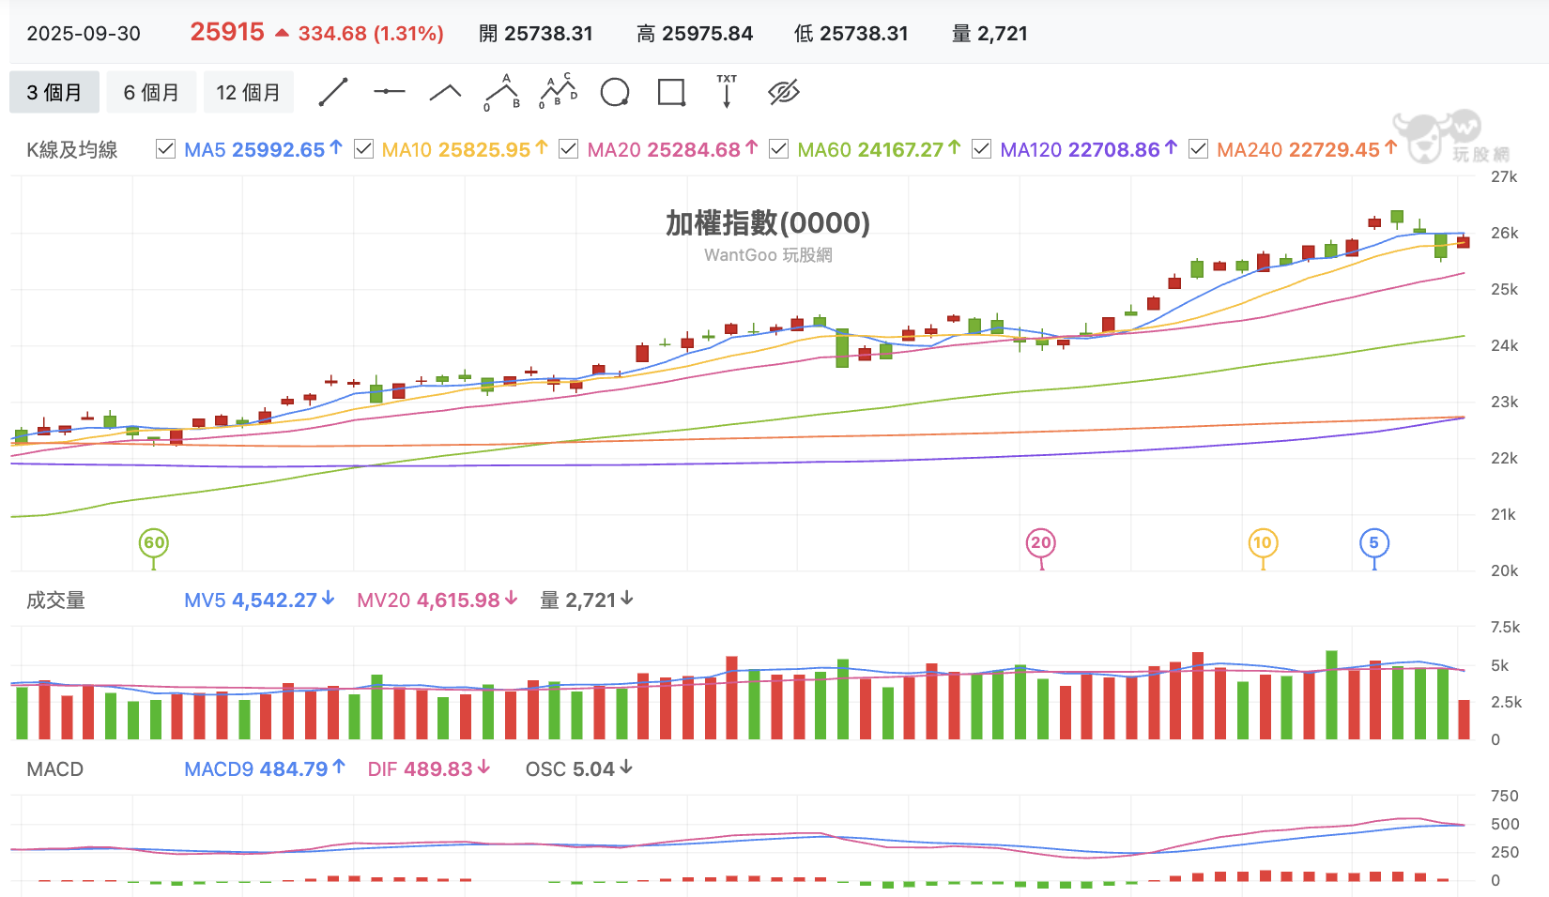
Task: Switch to the 3 個月 time range
Action: tap(54, 92)
